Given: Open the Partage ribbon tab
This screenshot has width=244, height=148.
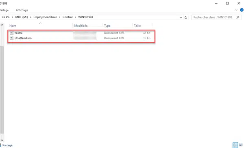Looking at the screenshot, I should click(4, 10).
